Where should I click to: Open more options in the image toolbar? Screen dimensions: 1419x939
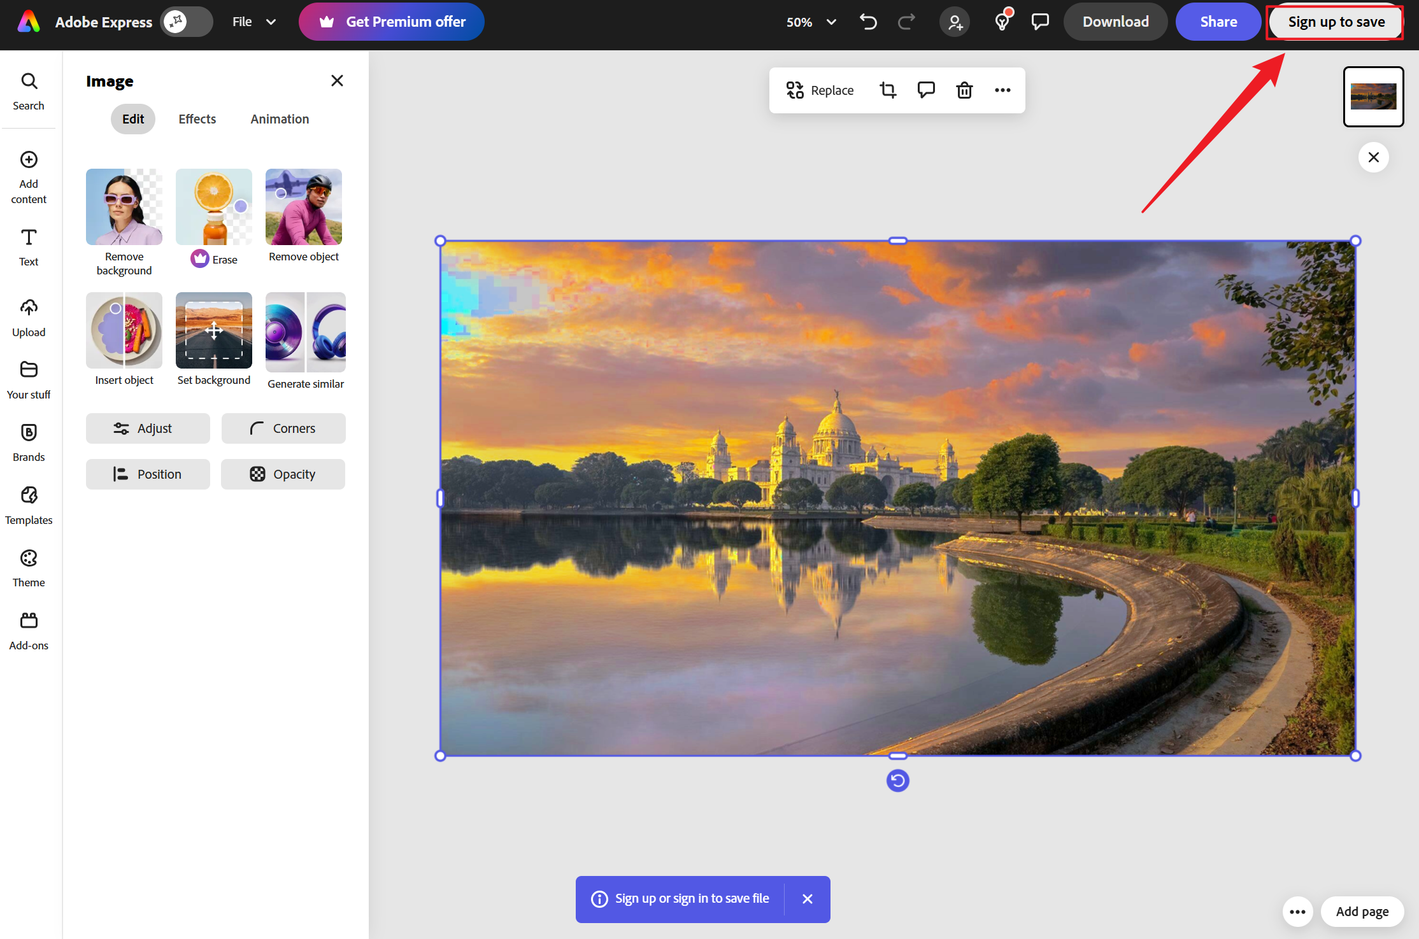click(1002, 90)
